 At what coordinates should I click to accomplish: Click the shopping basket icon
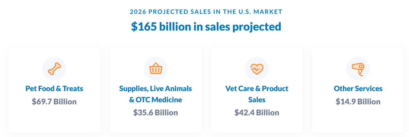click(156, 69)
